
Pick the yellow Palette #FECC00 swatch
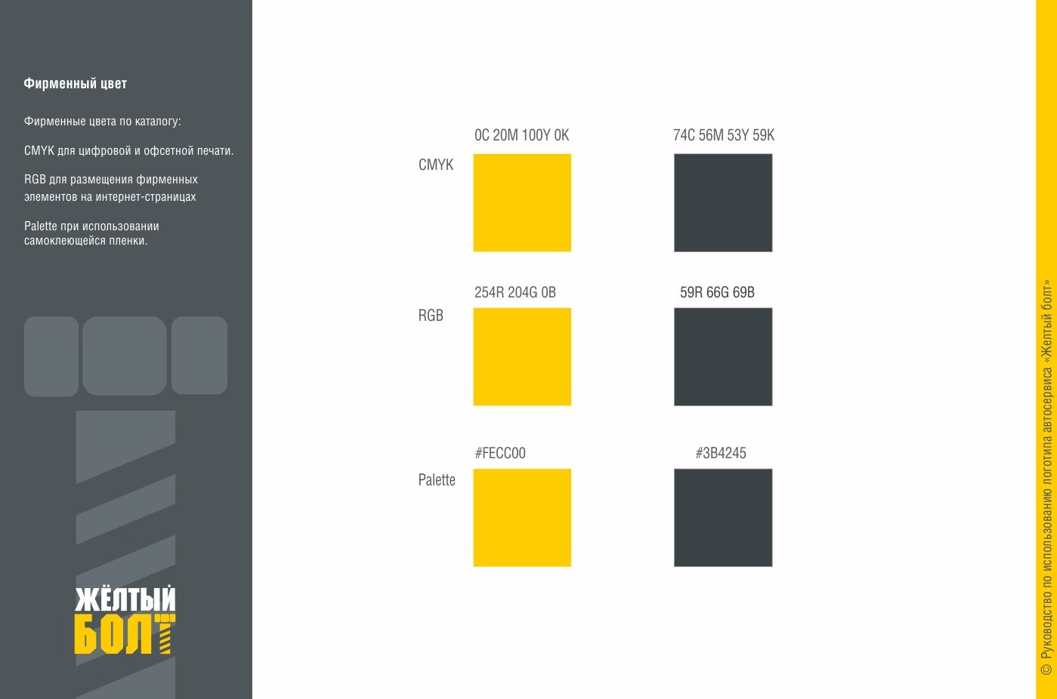point(522,518)
